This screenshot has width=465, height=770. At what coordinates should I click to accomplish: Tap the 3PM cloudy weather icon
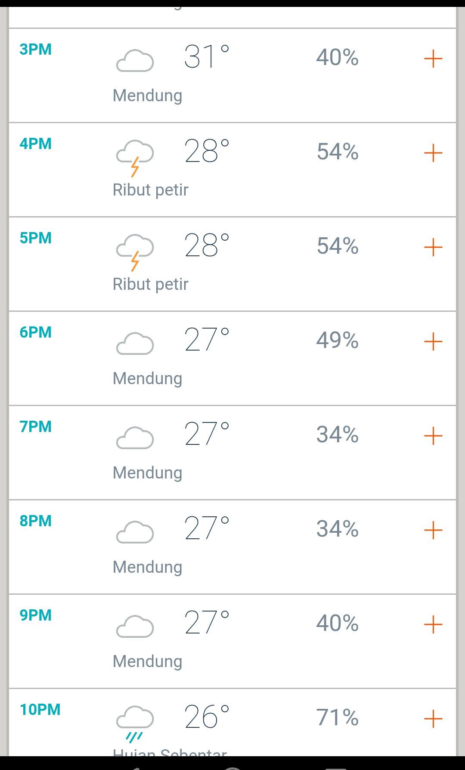tap(135, 60)
